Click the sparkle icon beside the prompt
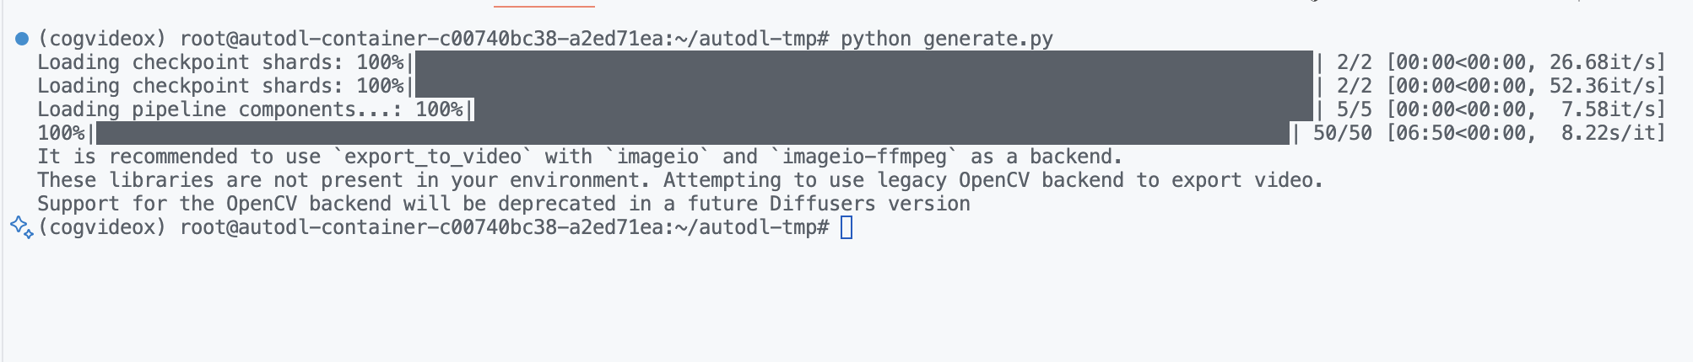The width and height of the screenshot is (1693, 362). (x=22, y=226)
